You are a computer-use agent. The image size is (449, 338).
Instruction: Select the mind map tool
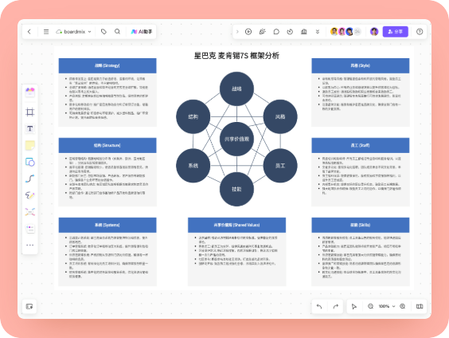coord(30,212)
